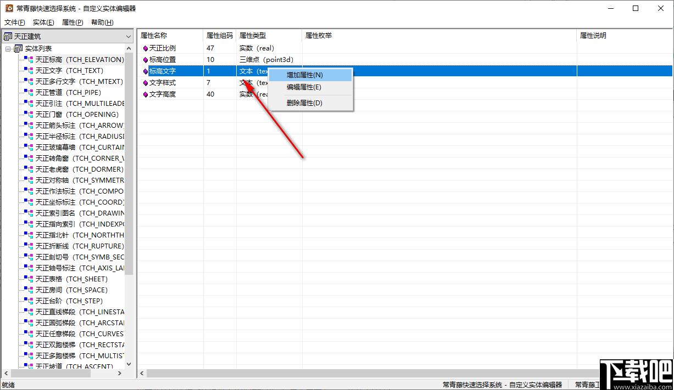Click the diamond icon of 文字高度 row
Viewport: 674px width, 390px height.
[x=146, y=94]
